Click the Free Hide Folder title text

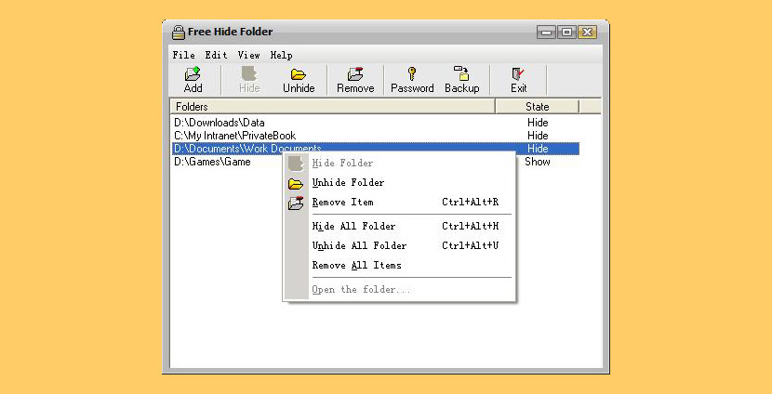(x=230, y=32)
